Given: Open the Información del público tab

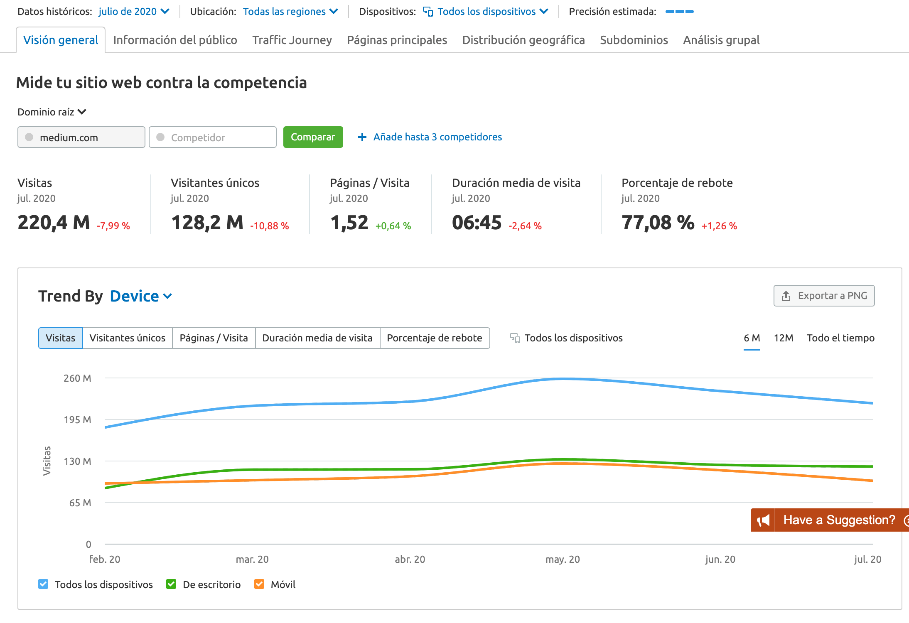Looking at the screenshot, I should [175, 40].
